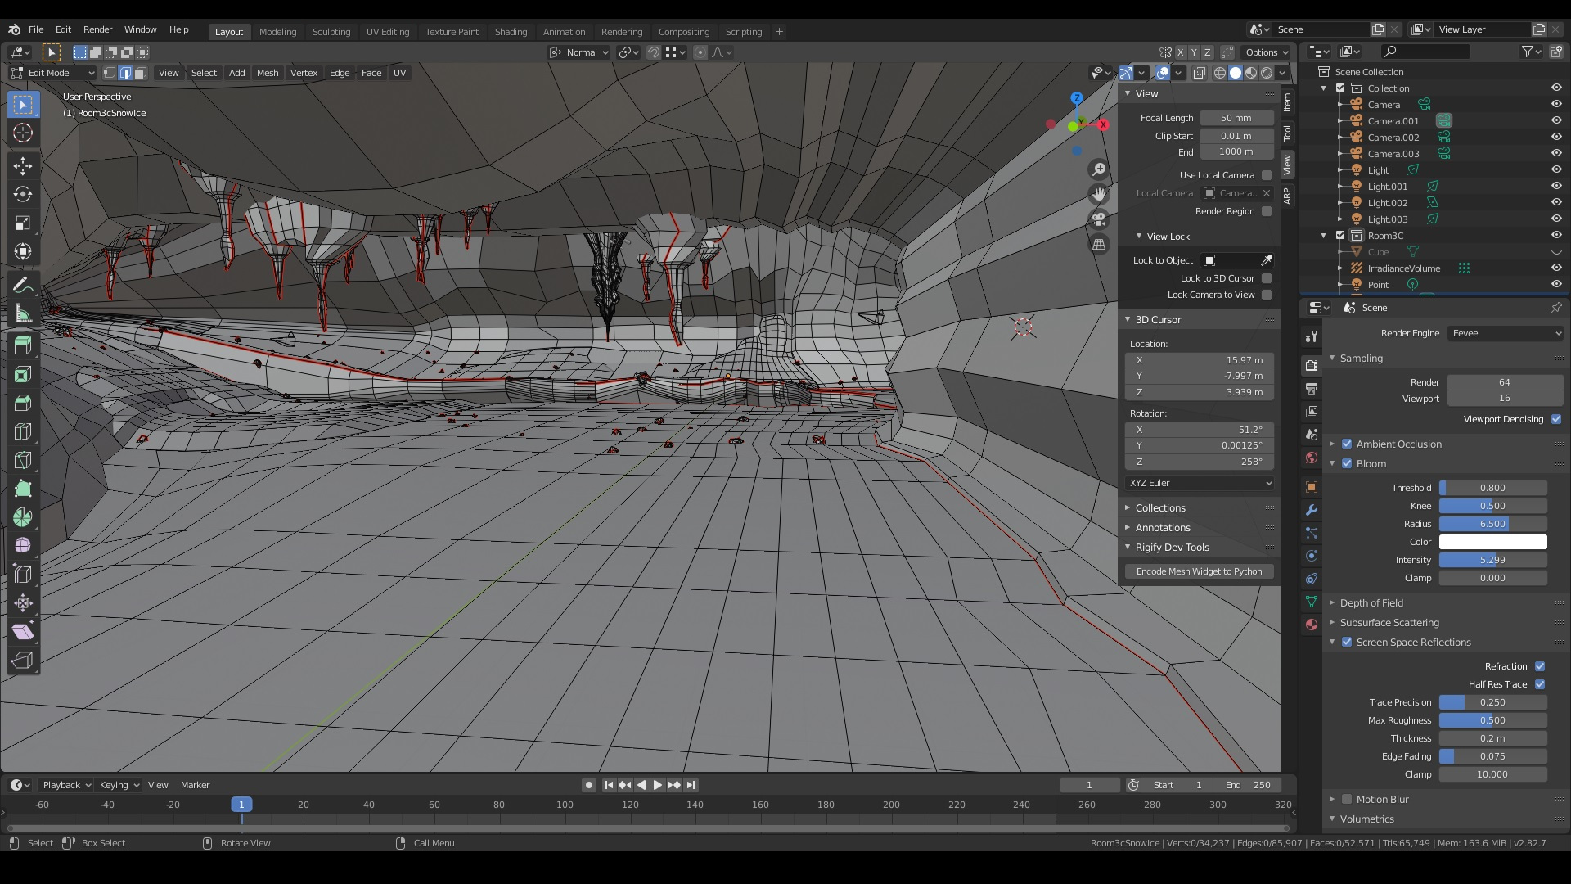Viewport: 1571px width, 884px height.
Task: Expand the Depth of Field section
Action: coord(1371,602)
